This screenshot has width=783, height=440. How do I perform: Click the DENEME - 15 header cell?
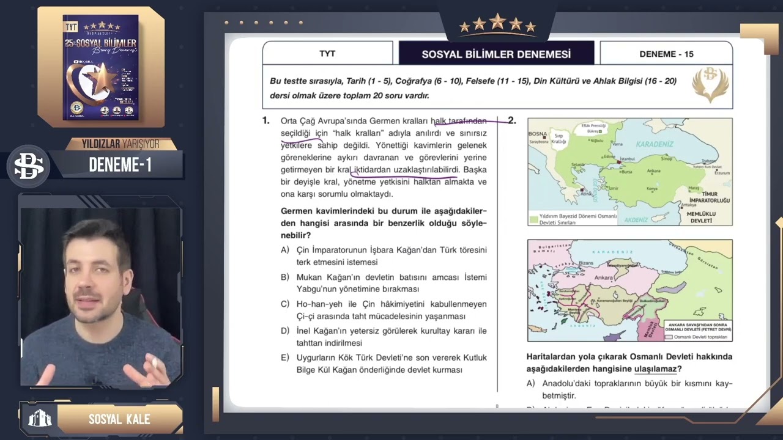coord(666,54)
